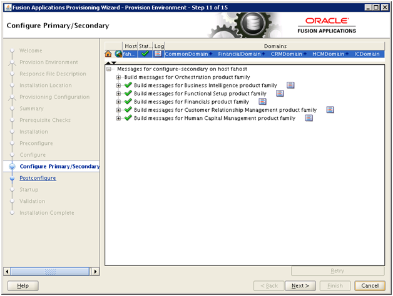This screenshot has width=393, height=296.
Task: Click the Installation Location step
Action: click(x=46, y=86)
